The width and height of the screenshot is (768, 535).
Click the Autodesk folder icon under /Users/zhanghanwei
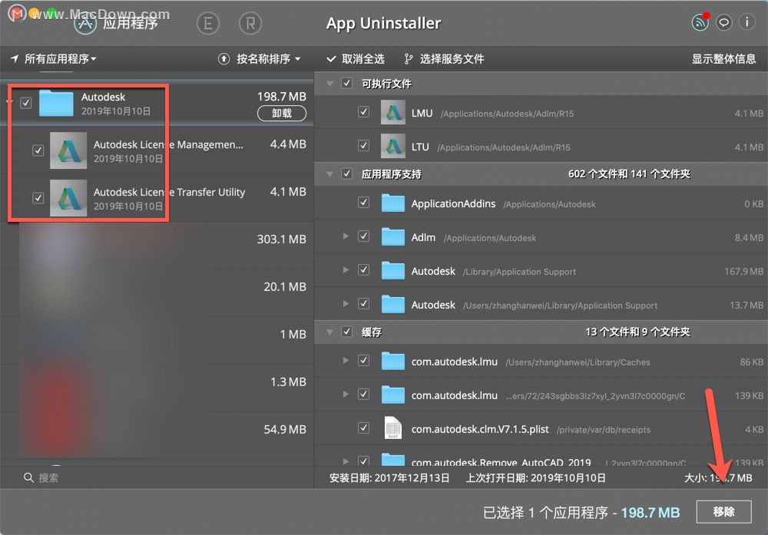tap(392, 305)
